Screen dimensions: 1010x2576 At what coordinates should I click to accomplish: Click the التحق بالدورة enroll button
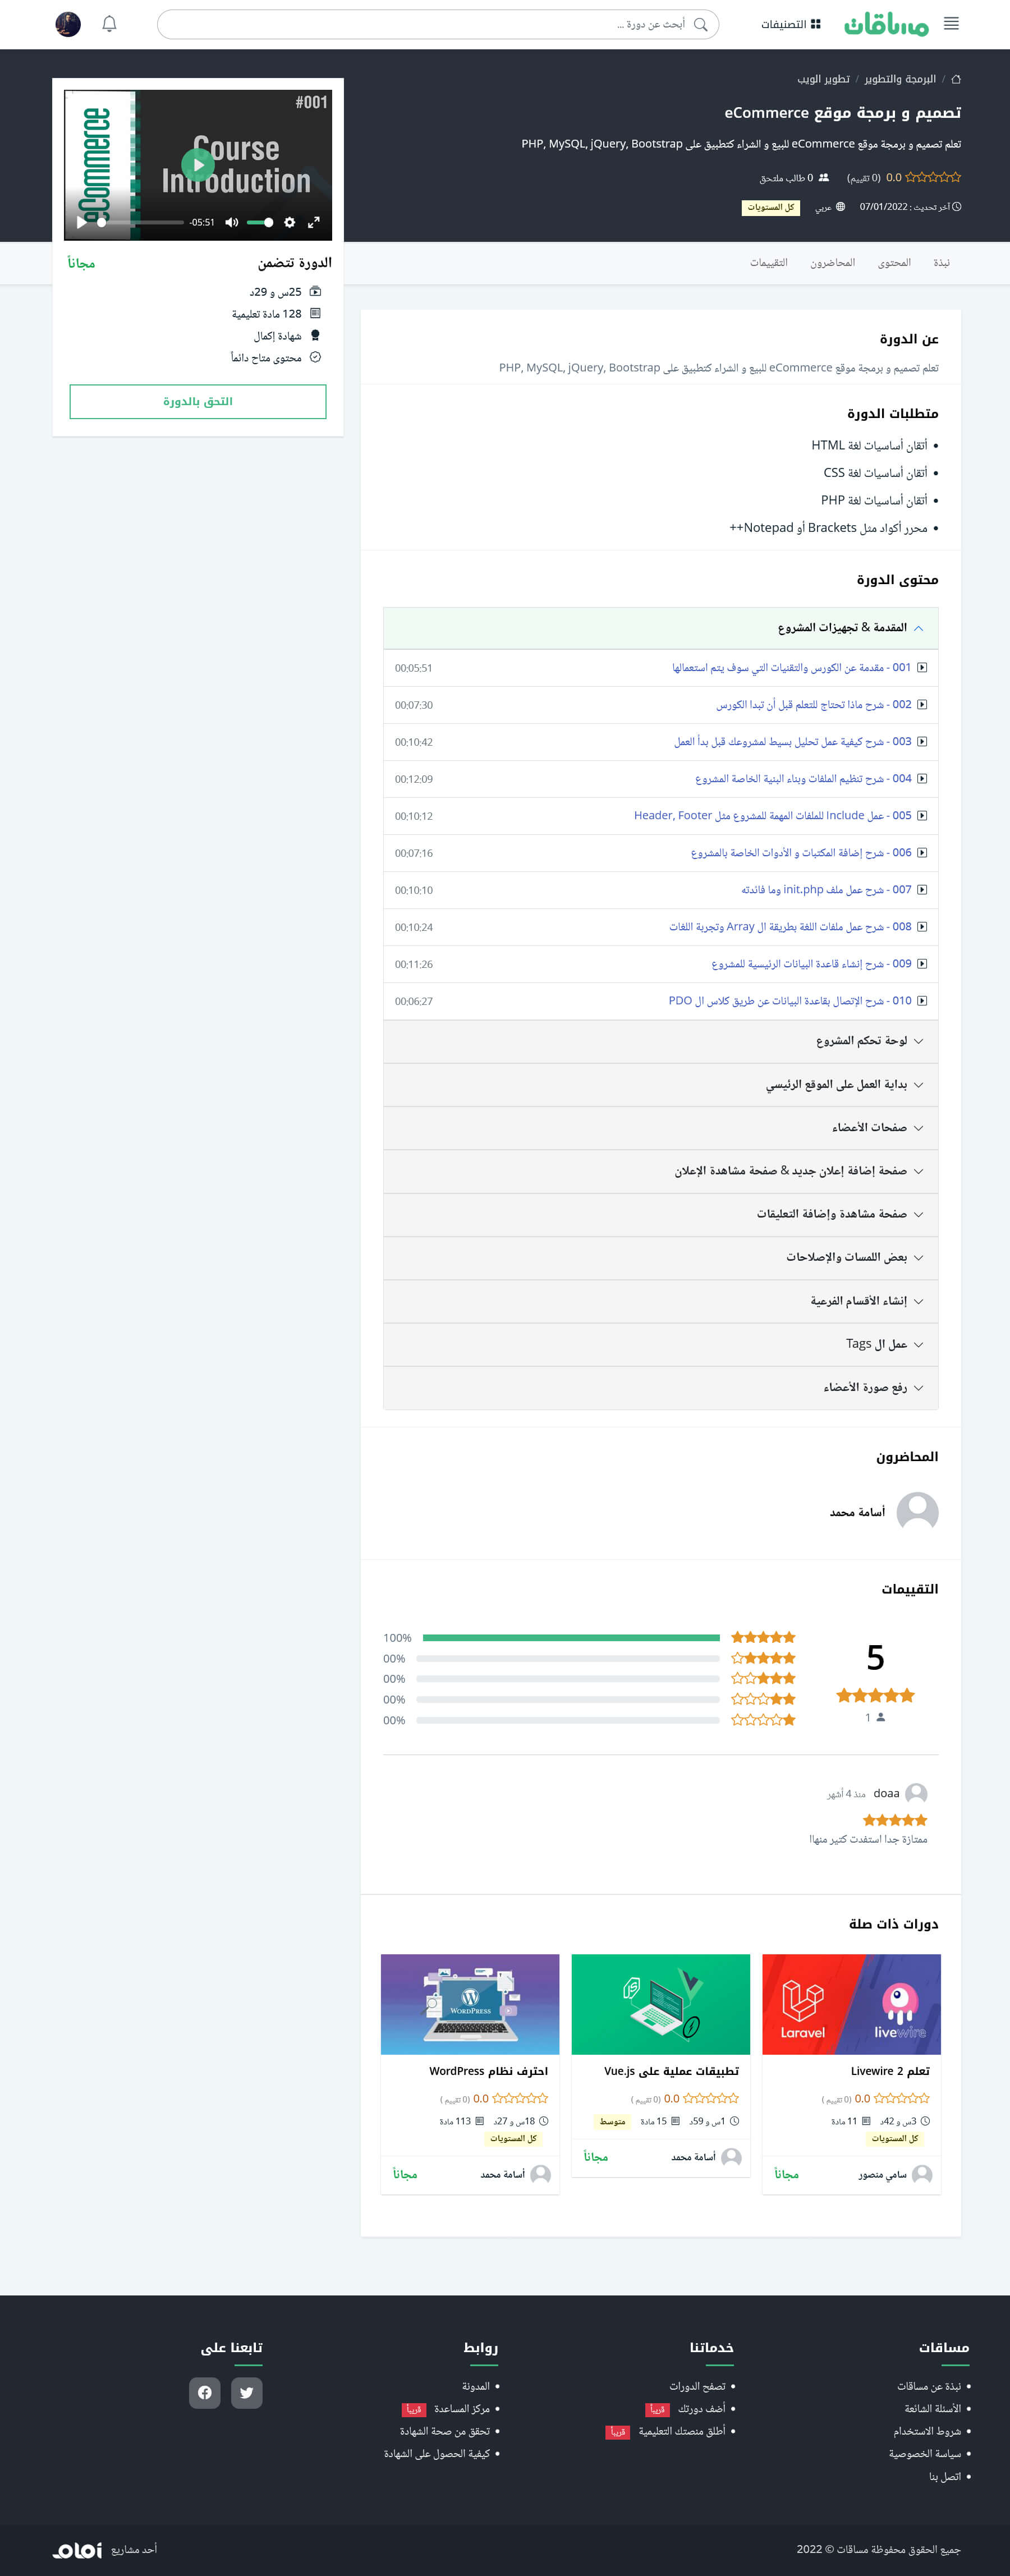[x=198, y=401]
